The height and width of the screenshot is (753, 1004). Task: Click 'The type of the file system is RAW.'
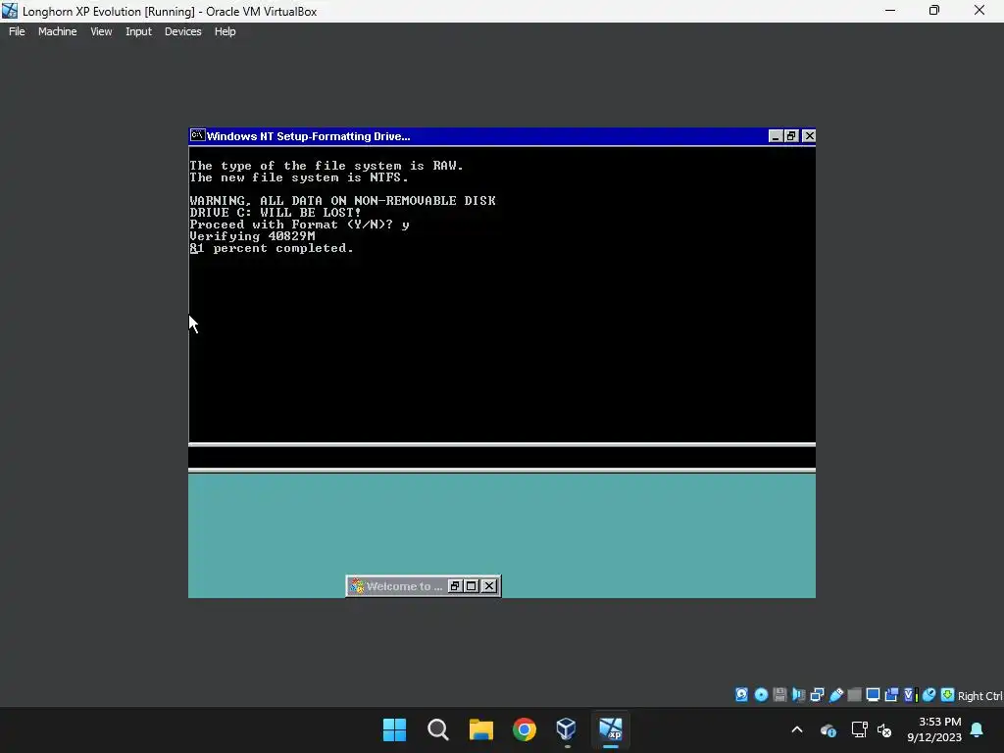pos(326,166)
